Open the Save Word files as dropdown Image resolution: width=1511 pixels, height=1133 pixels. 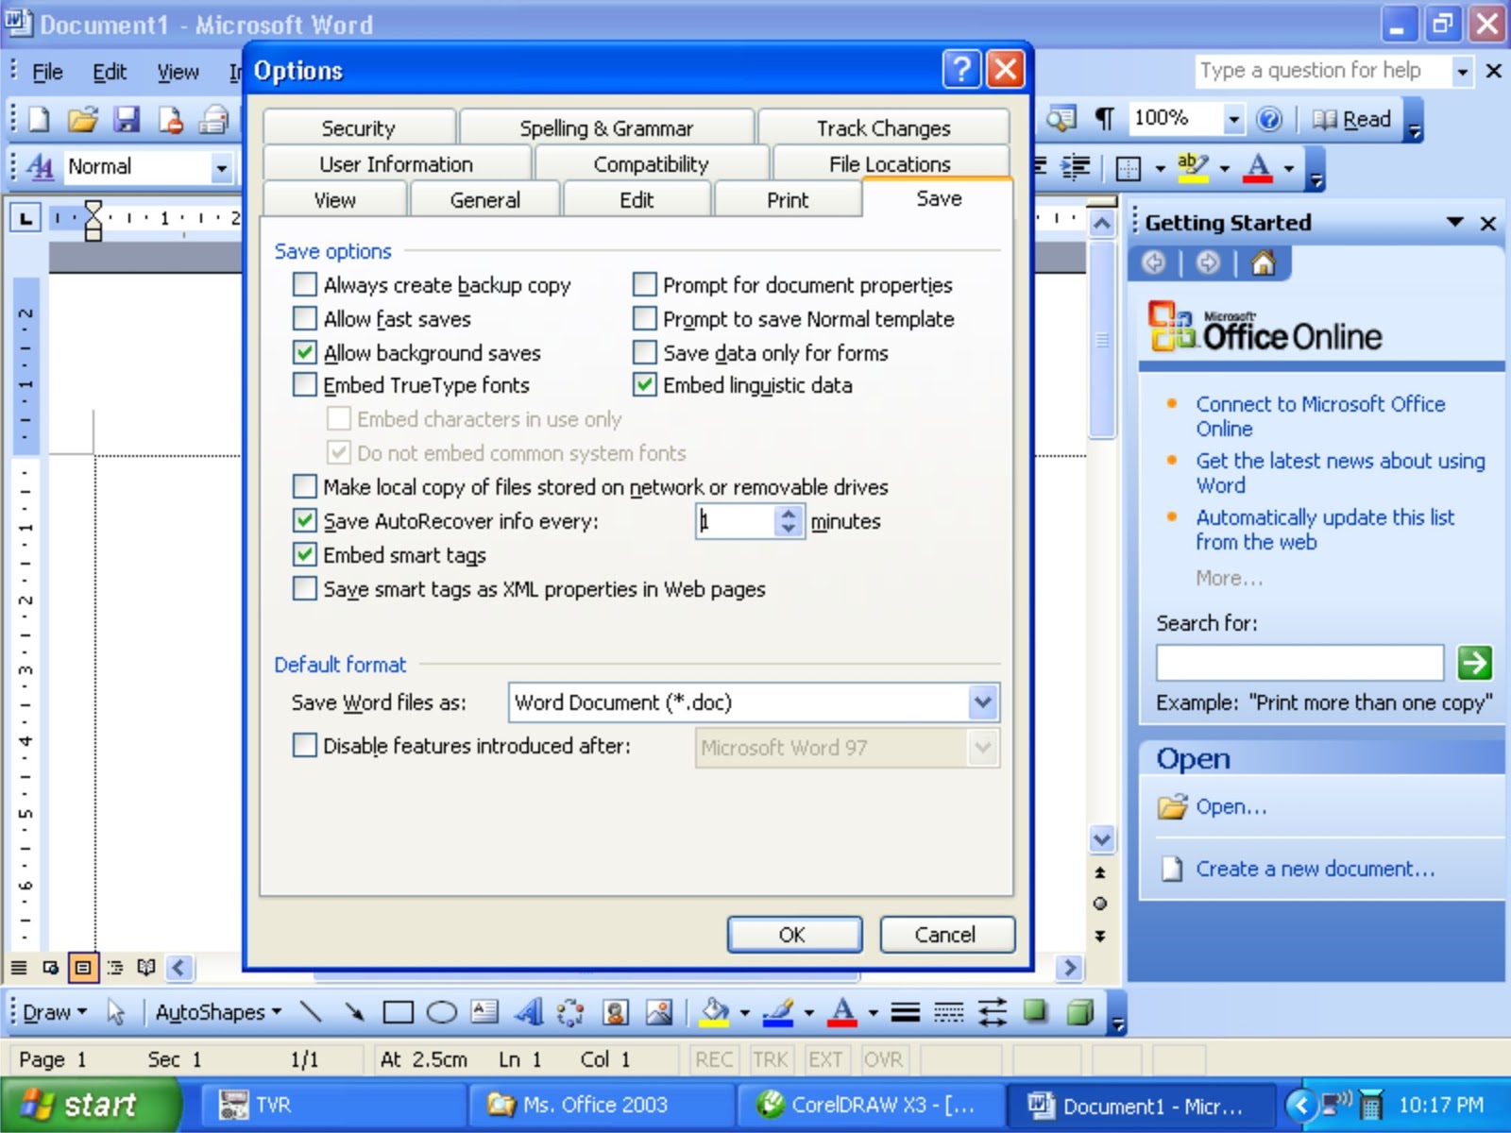[982, 702]
